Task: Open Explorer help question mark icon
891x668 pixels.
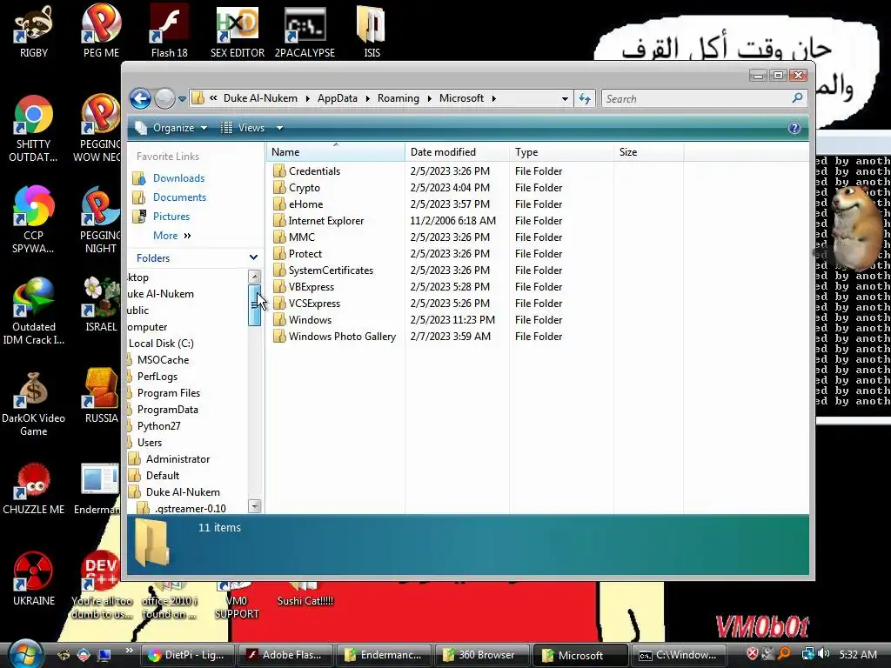Action: pyautogui.click(x=794, y=128)
